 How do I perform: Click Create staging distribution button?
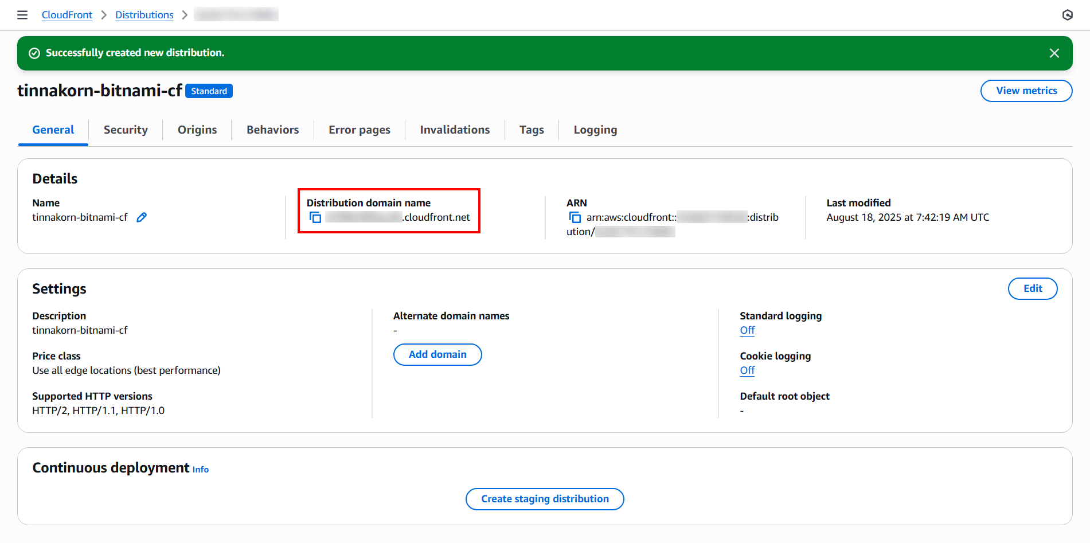(545, 499)
